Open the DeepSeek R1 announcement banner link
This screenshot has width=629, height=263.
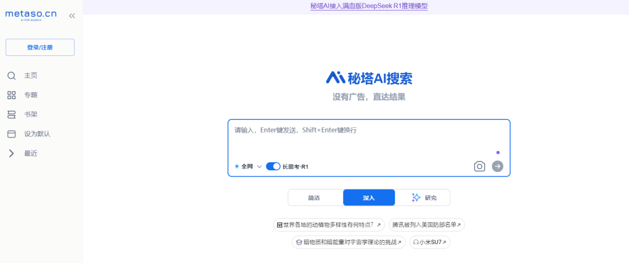point(369,6)
